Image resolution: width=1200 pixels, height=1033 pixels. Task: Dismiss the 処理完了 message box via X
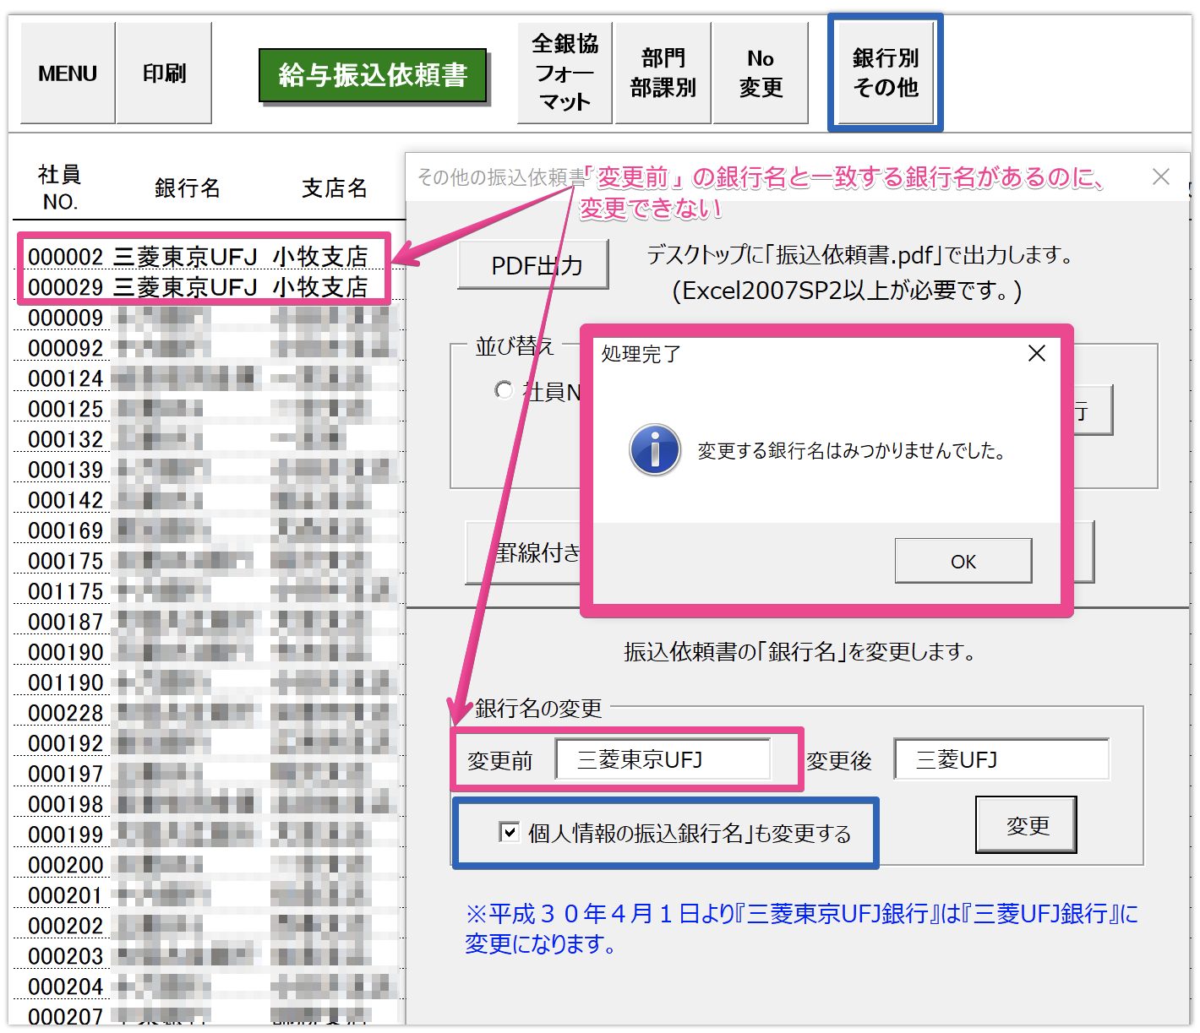(1037, 353)
